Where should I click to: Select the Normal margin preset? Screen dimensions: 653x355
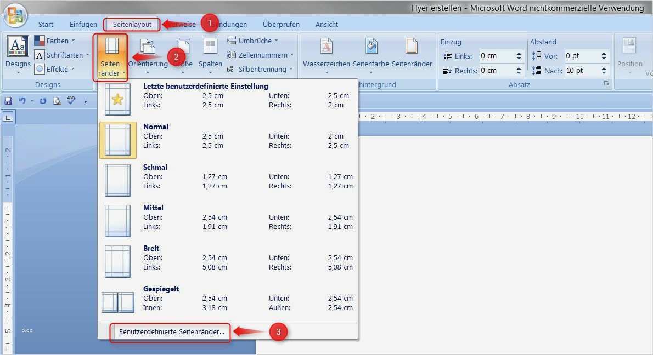228,140
